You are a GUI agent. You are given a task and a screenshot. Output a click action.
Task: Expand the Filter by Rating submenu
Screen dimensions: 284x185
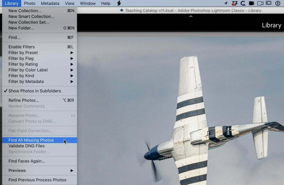click(40, 64)
